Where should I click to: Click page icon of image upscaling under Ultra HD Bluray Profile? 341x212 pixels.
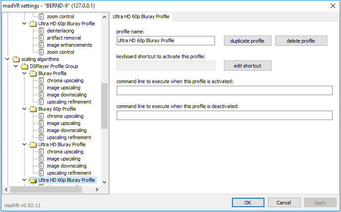tap(41, 159)
